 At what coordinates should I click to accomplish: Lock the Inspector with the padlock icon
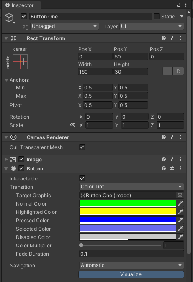179,5
